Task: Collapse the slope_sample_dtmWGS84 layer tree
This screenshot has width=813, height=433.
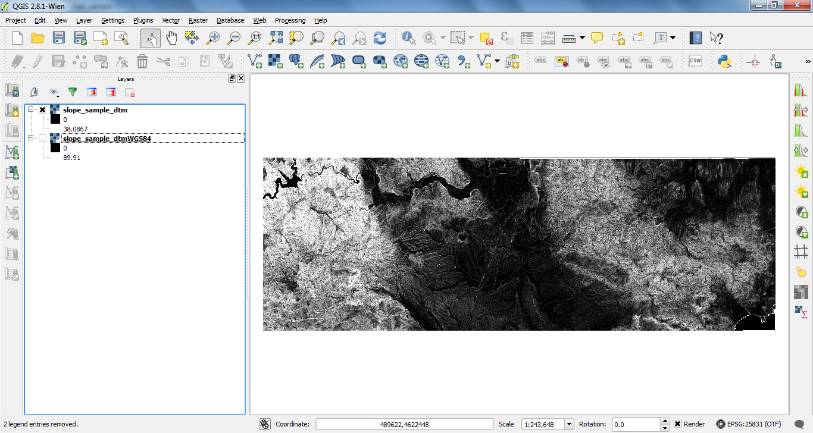Action: [31, 139]
